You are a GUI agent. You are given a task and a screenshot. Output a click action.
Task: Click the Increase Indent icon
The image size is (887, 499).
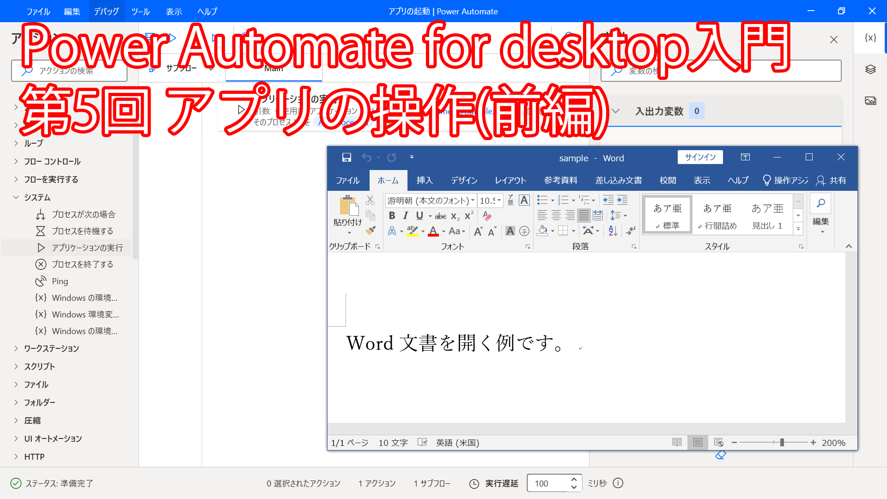(622, 200)
